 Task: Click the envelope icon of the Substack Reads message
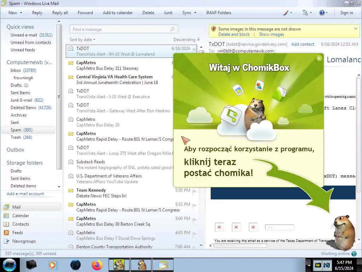[71, 161]
